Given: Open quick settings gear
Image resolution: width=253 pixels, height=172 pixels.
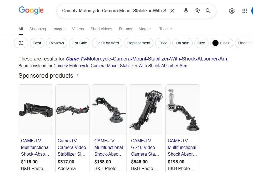Looking at the screenshot, I should (x=232, y=11).
